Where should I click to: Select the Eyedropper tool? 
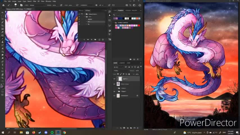pyautogui.click(x=3, y=32)
